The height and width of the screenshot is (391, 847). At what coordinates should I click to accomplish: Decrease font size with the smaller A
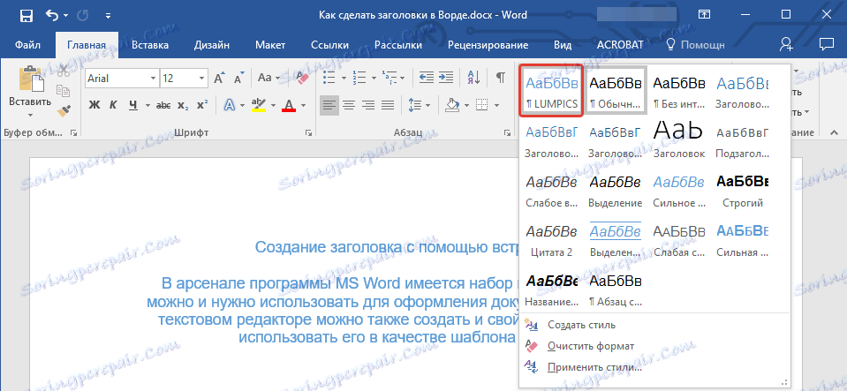pos(238,79)
